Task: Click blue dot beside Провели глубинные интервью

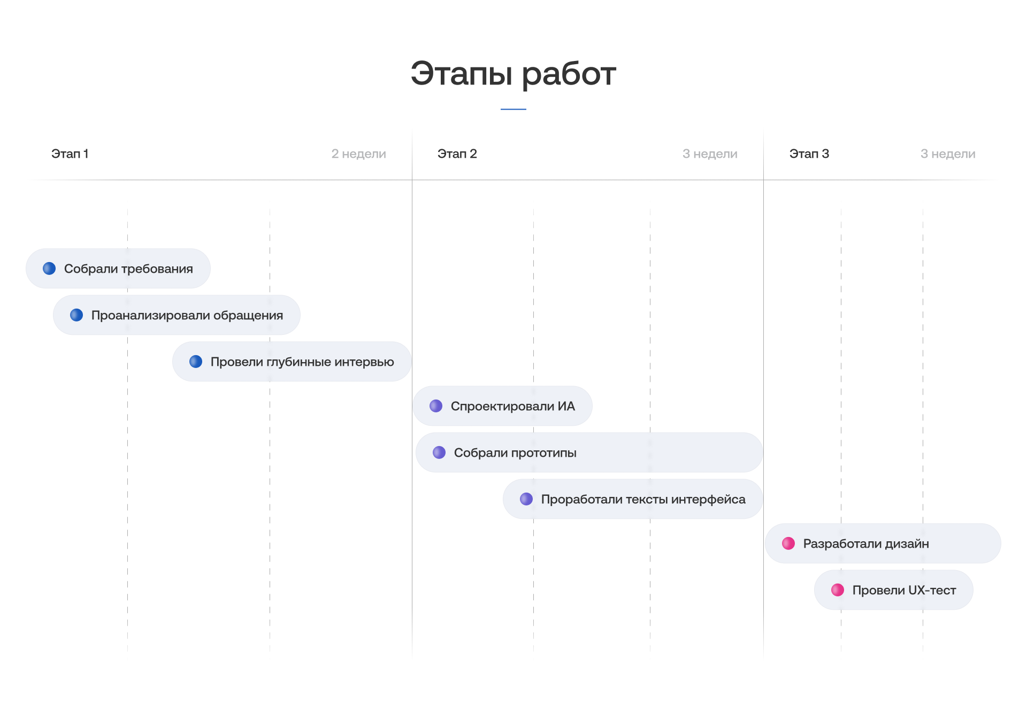Action: [196, 362]
